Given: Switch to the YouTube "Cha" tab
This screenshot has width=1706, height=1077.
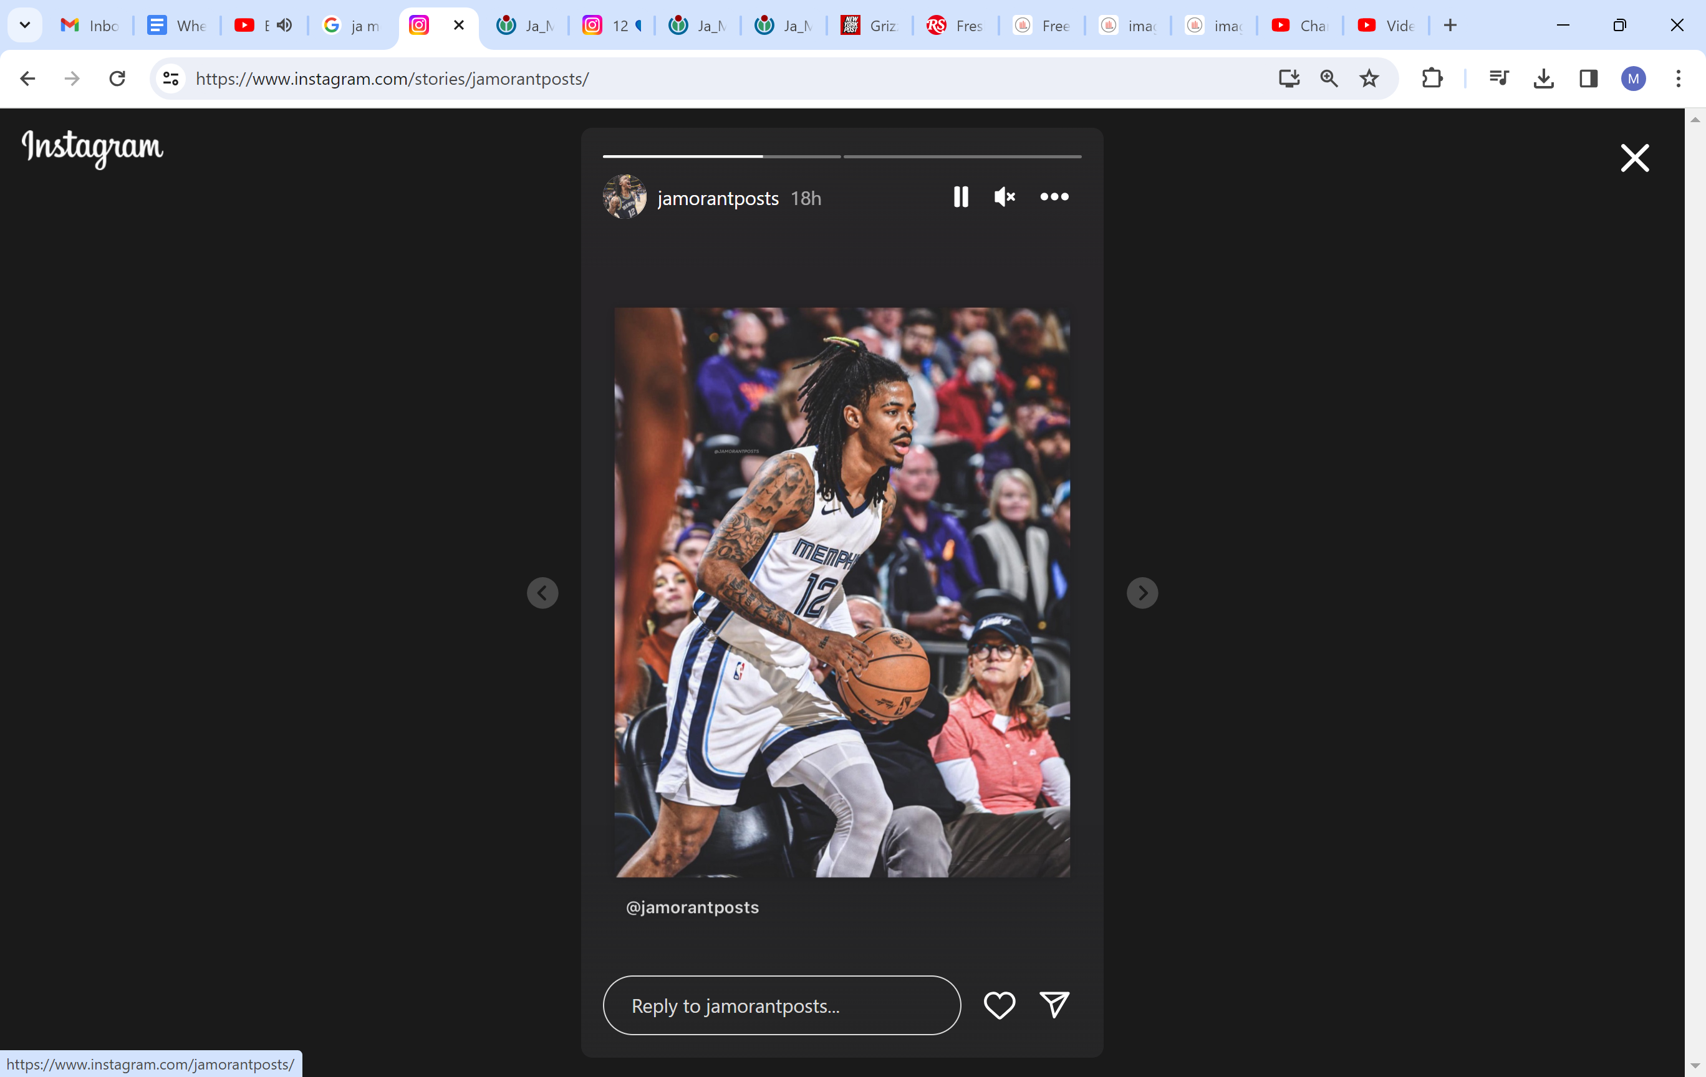Looking at the screenshot, I should click(1299, 26).
